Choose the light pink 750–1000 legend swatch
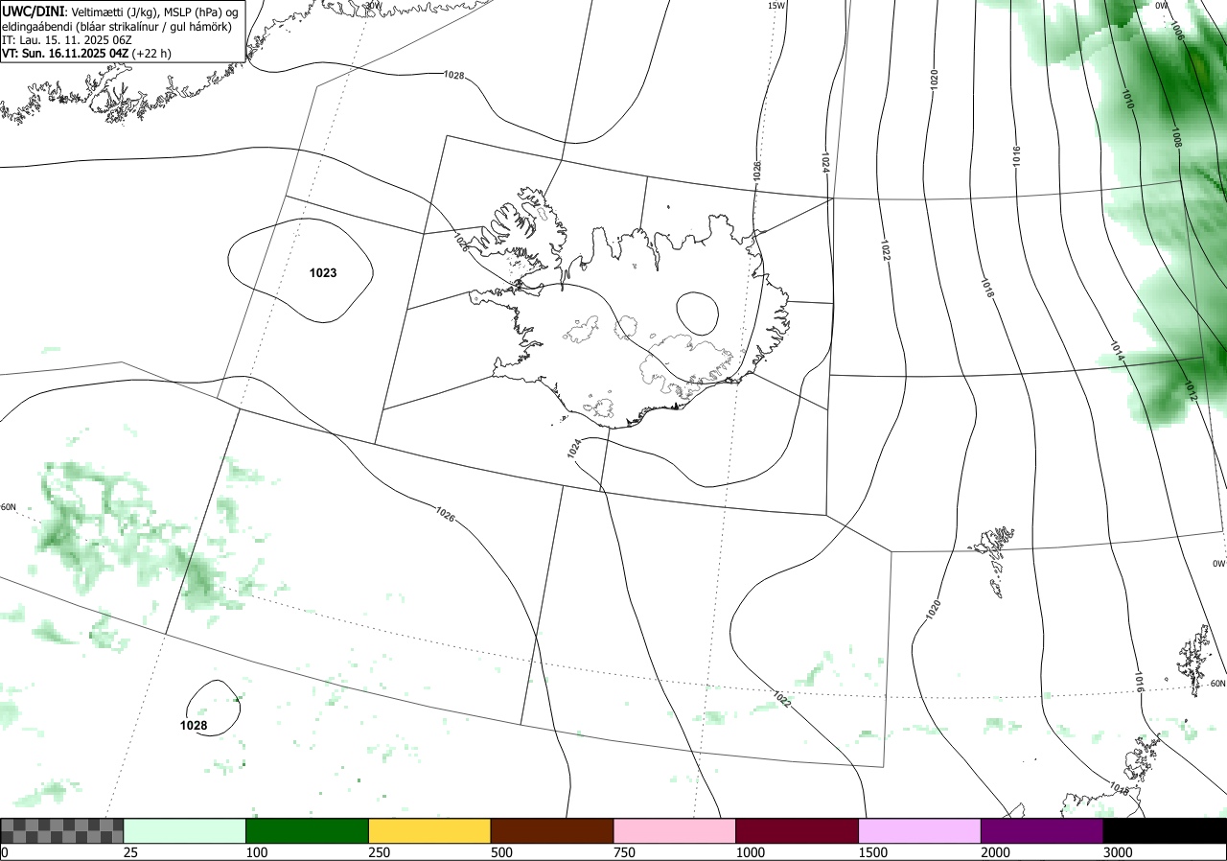 click(x=675, y=830)
